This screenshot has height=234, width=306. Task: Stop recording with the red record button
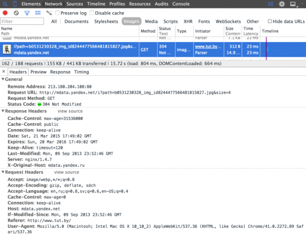5,13
